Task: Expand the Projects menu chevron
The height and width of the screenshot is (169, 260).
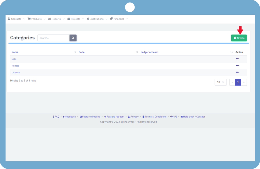Action: coord(83,19)
